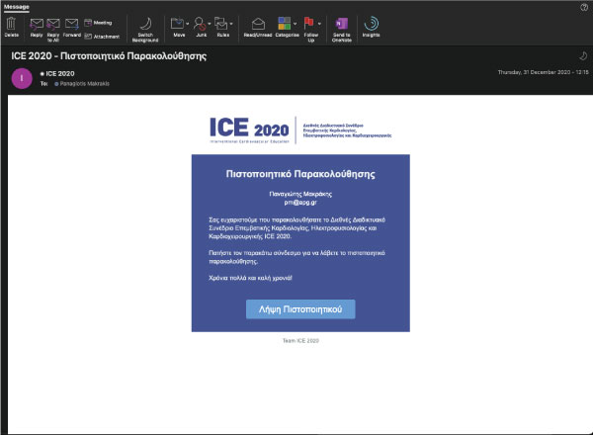Viewport: 593px width, 435px height.
Task: Toggle Switch Background moon icon
Action: tap(145, 24)
